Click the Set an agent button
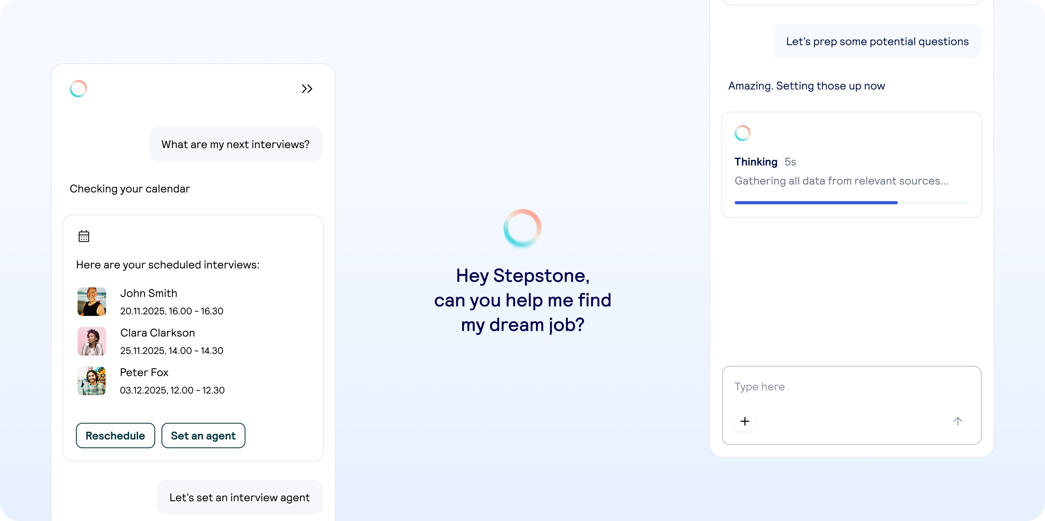The height and width of the screenshot is (521, 1045). 203,435
